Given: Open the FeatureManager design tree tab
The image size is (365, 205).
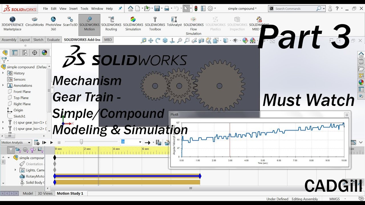Looking at the screenshot, I should [5, 53].
